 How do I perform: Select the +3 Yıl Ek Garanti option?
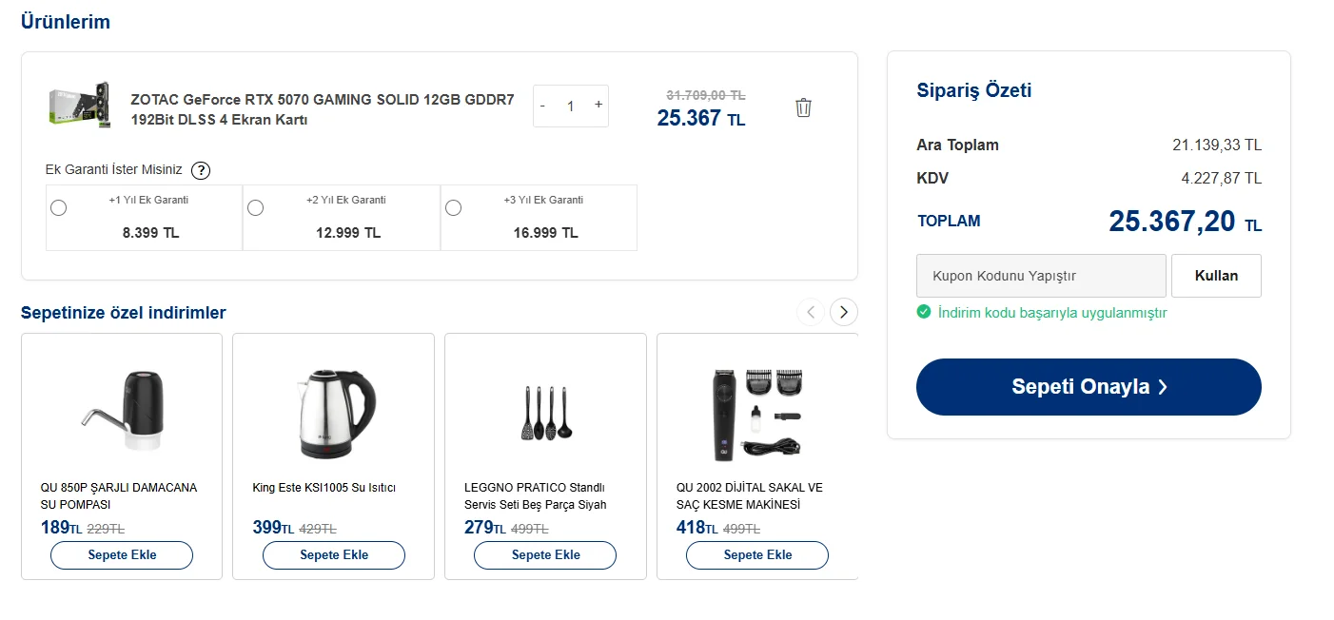[x=454, y=208]
